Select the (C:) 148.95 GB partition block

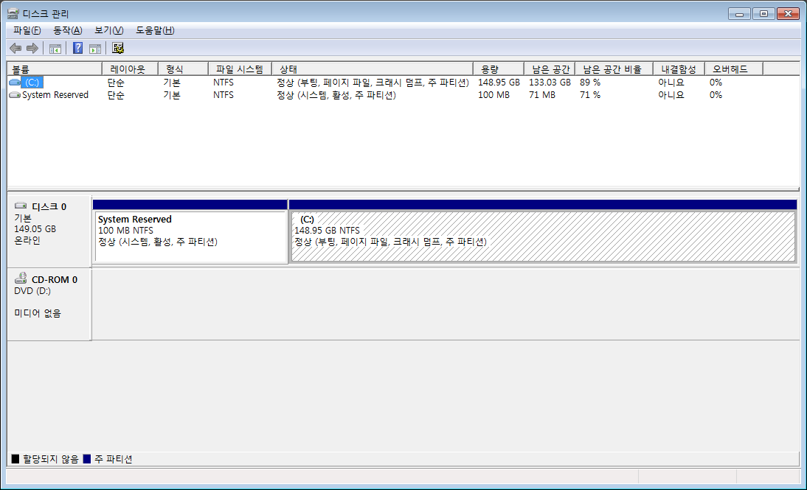click(x=542, y=236)
